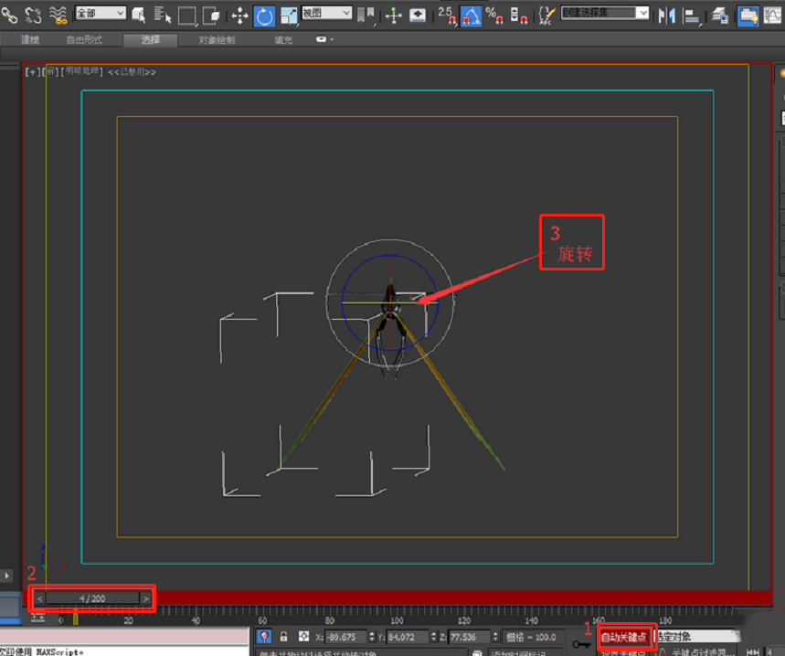The image size is (785, 656).
Task: Activate the Select and Rotate tool
Action: tap(264, 16)
